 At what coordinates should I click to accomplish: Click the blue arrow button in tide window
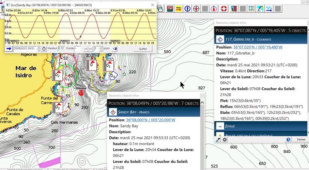tap(9, 49)
